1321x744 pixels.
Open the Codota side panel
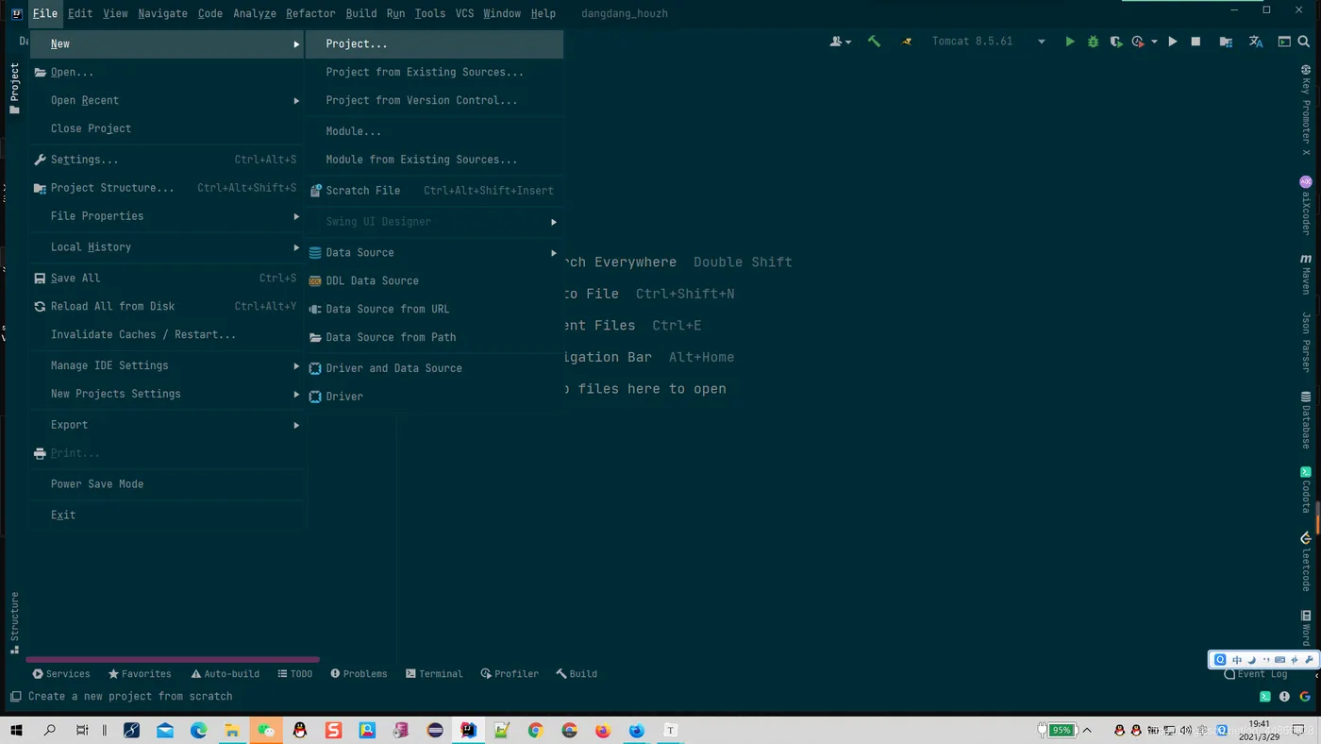(1306, 489)
